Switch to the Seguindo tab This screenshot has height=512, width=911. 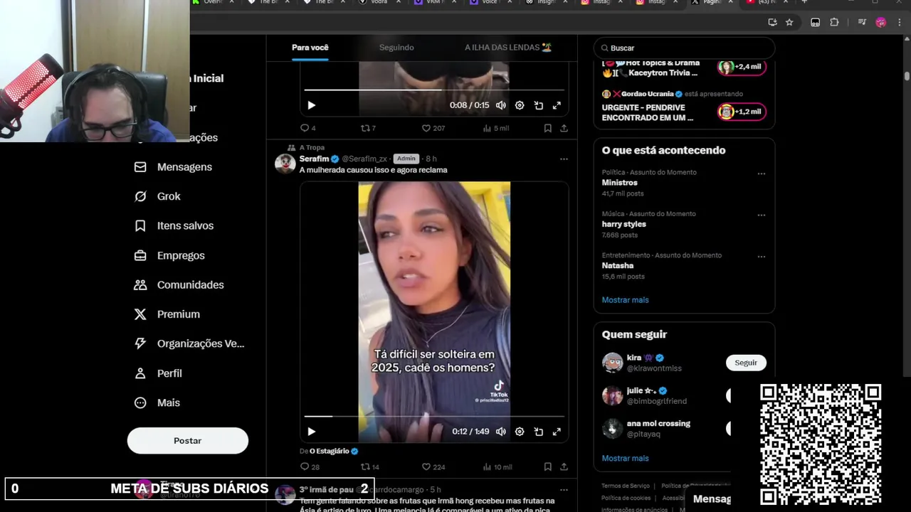tap(396, 48)
